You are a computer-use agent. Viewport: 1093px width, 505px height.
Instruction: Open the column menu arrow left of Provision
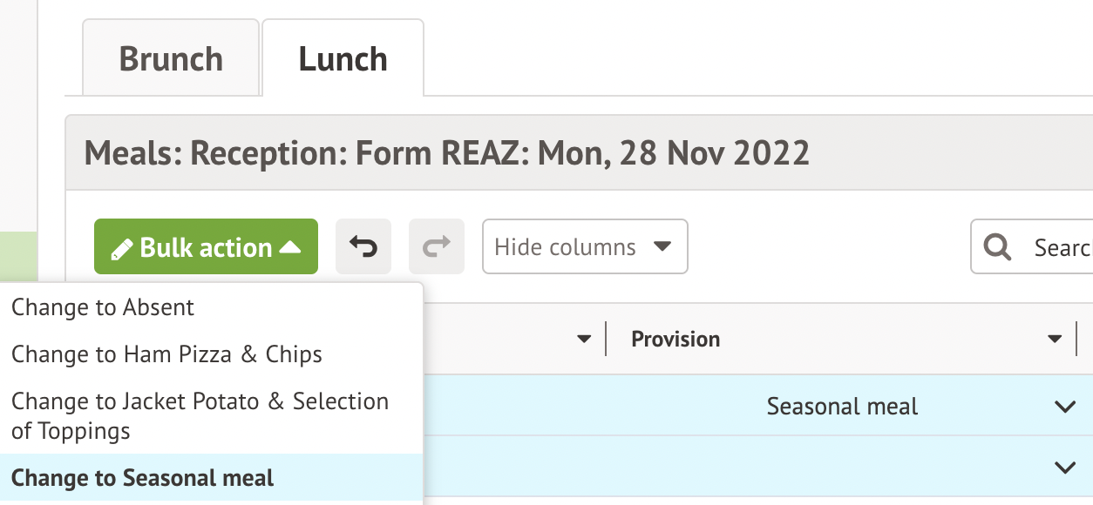pyautogui.click(x=584, y=339)
